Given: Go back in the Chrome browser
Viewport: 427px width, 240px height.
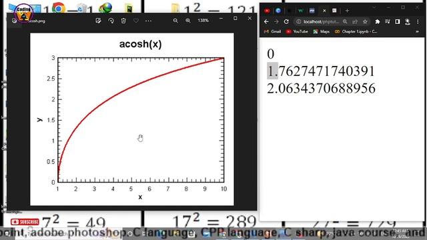Looking at the screenshot, I should (x=266, y=21).
